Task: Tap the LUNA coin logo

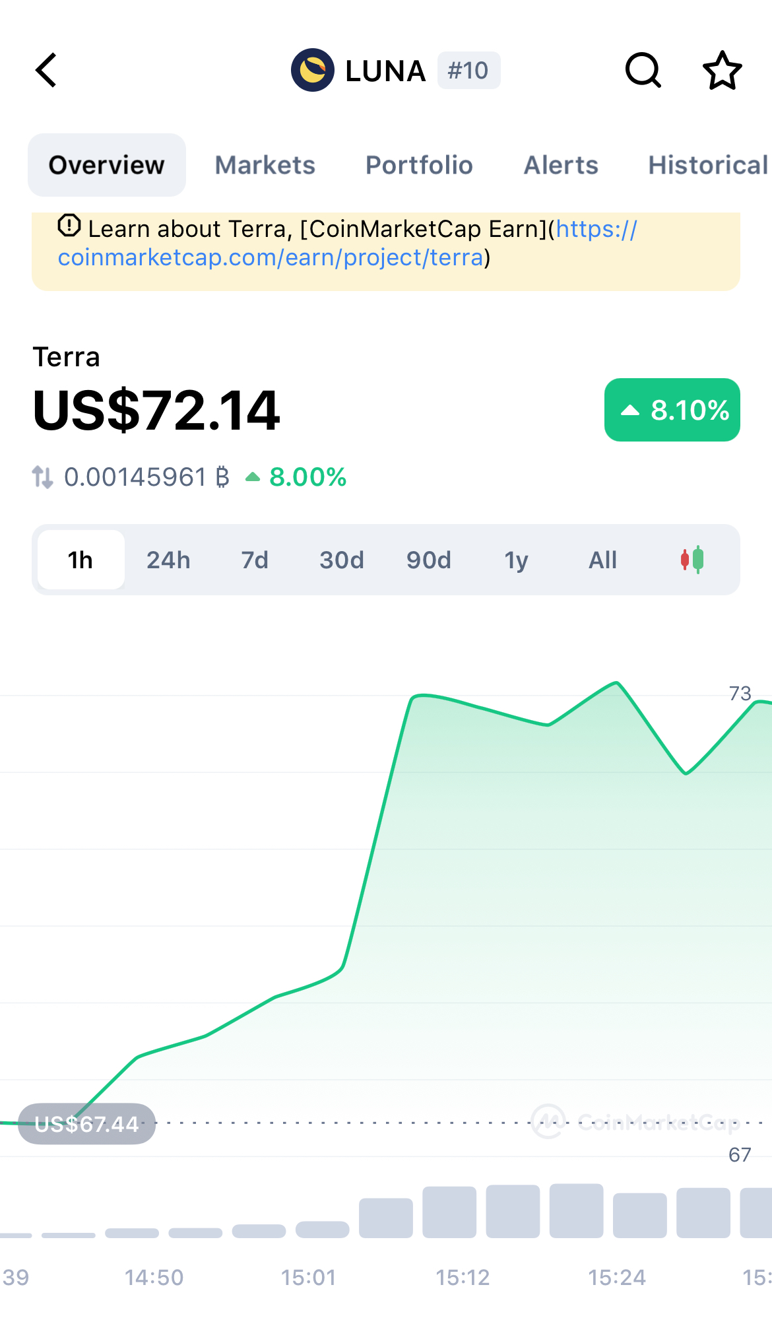Action: pyautogui.click(x=312, y=70)
